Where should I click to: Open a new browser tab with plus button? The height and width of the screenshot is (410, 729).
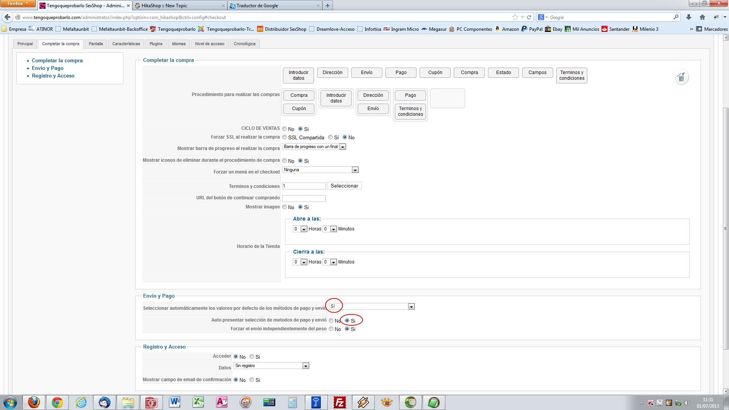[327, 5]
